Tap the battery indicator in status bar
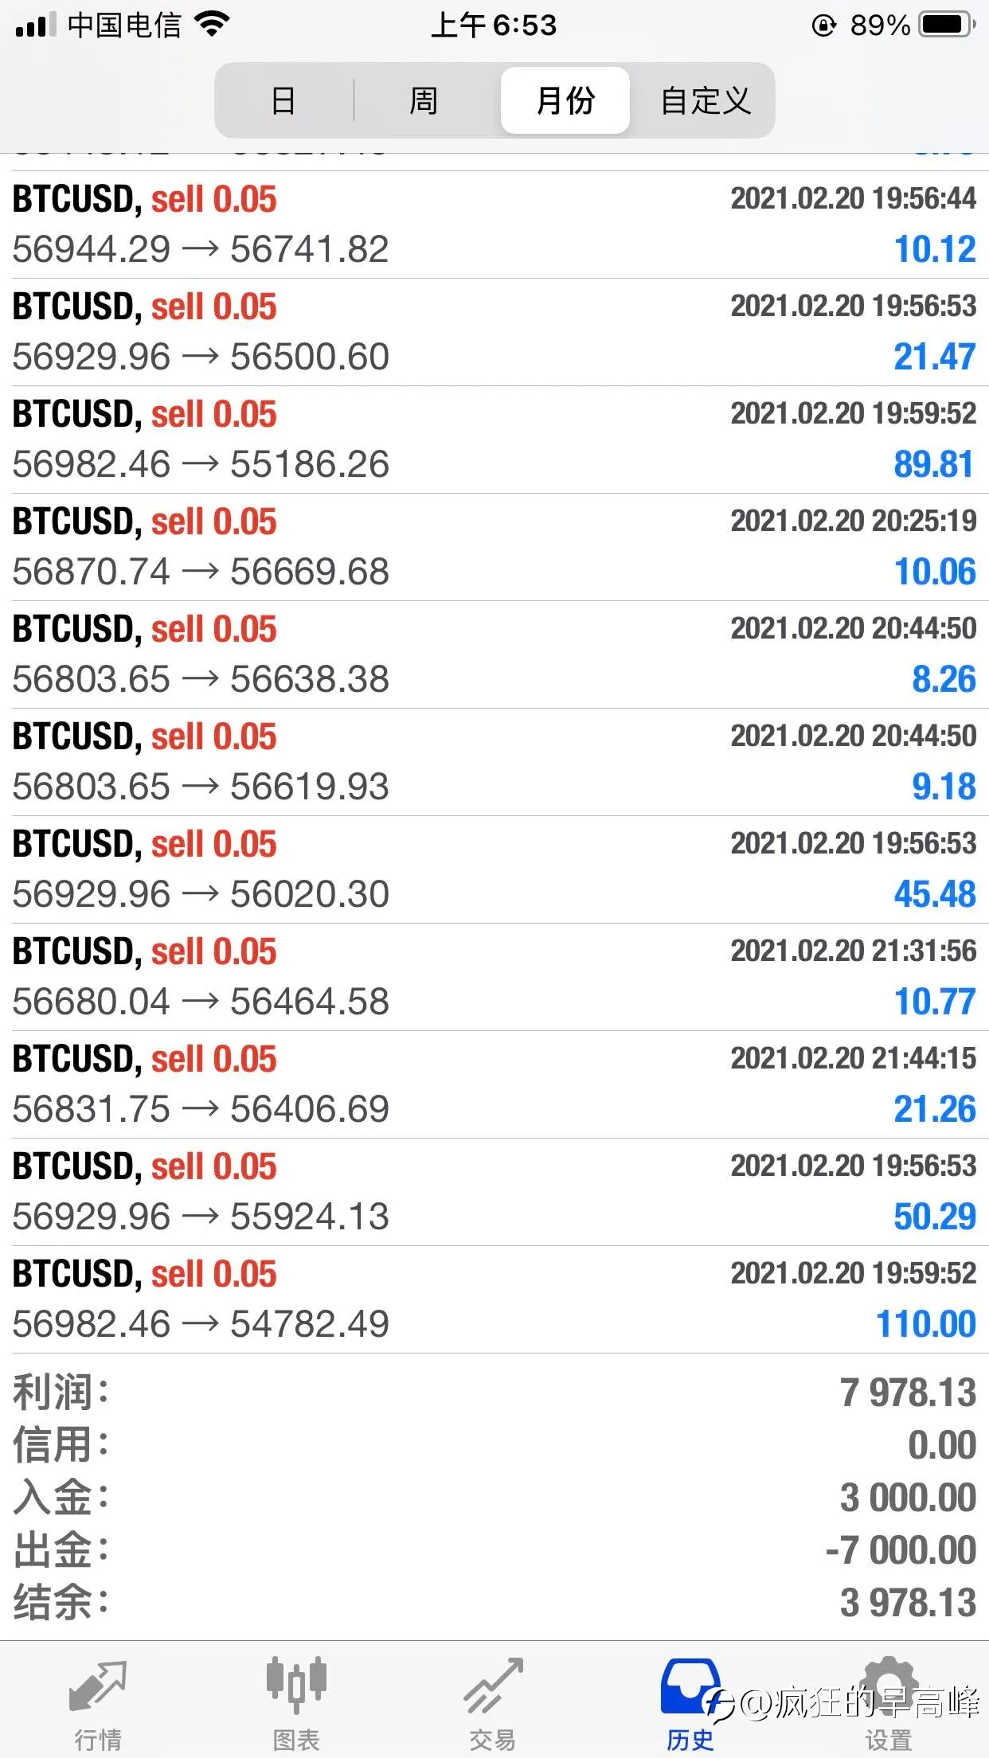Image resolution: width=989 pixels, height=1758 pixels. [x=948, y=25]
